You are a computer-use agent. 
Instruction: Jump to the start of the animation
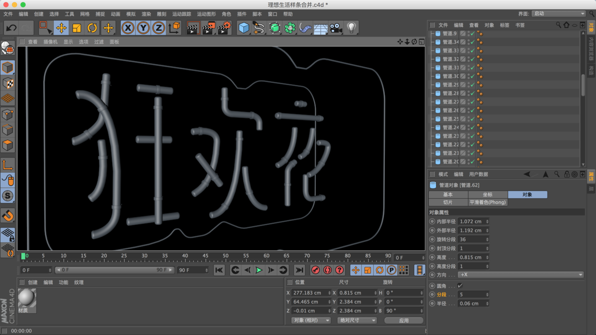pos(219,271)
